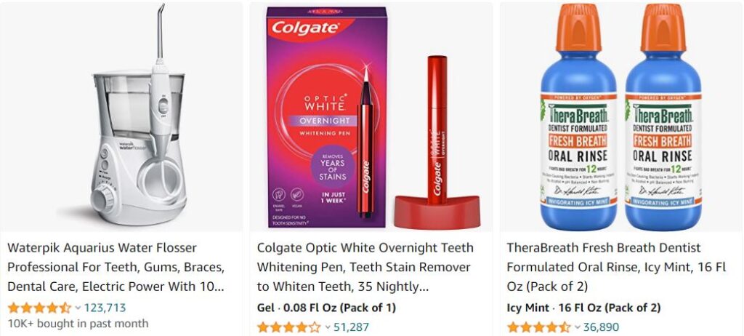This screenshot has height=336, width=744.
Task: Click the Waterpik flosser dial knob image
Action: pos(102,198)
